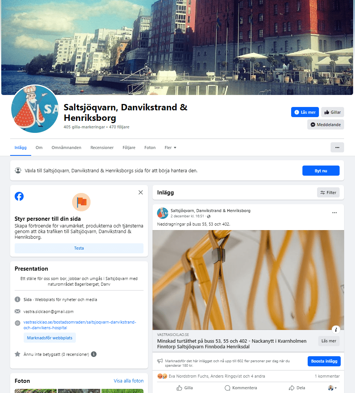Click the Meddelande messenger button
This screenshot has height=393, width=355.
pos(326,125)
